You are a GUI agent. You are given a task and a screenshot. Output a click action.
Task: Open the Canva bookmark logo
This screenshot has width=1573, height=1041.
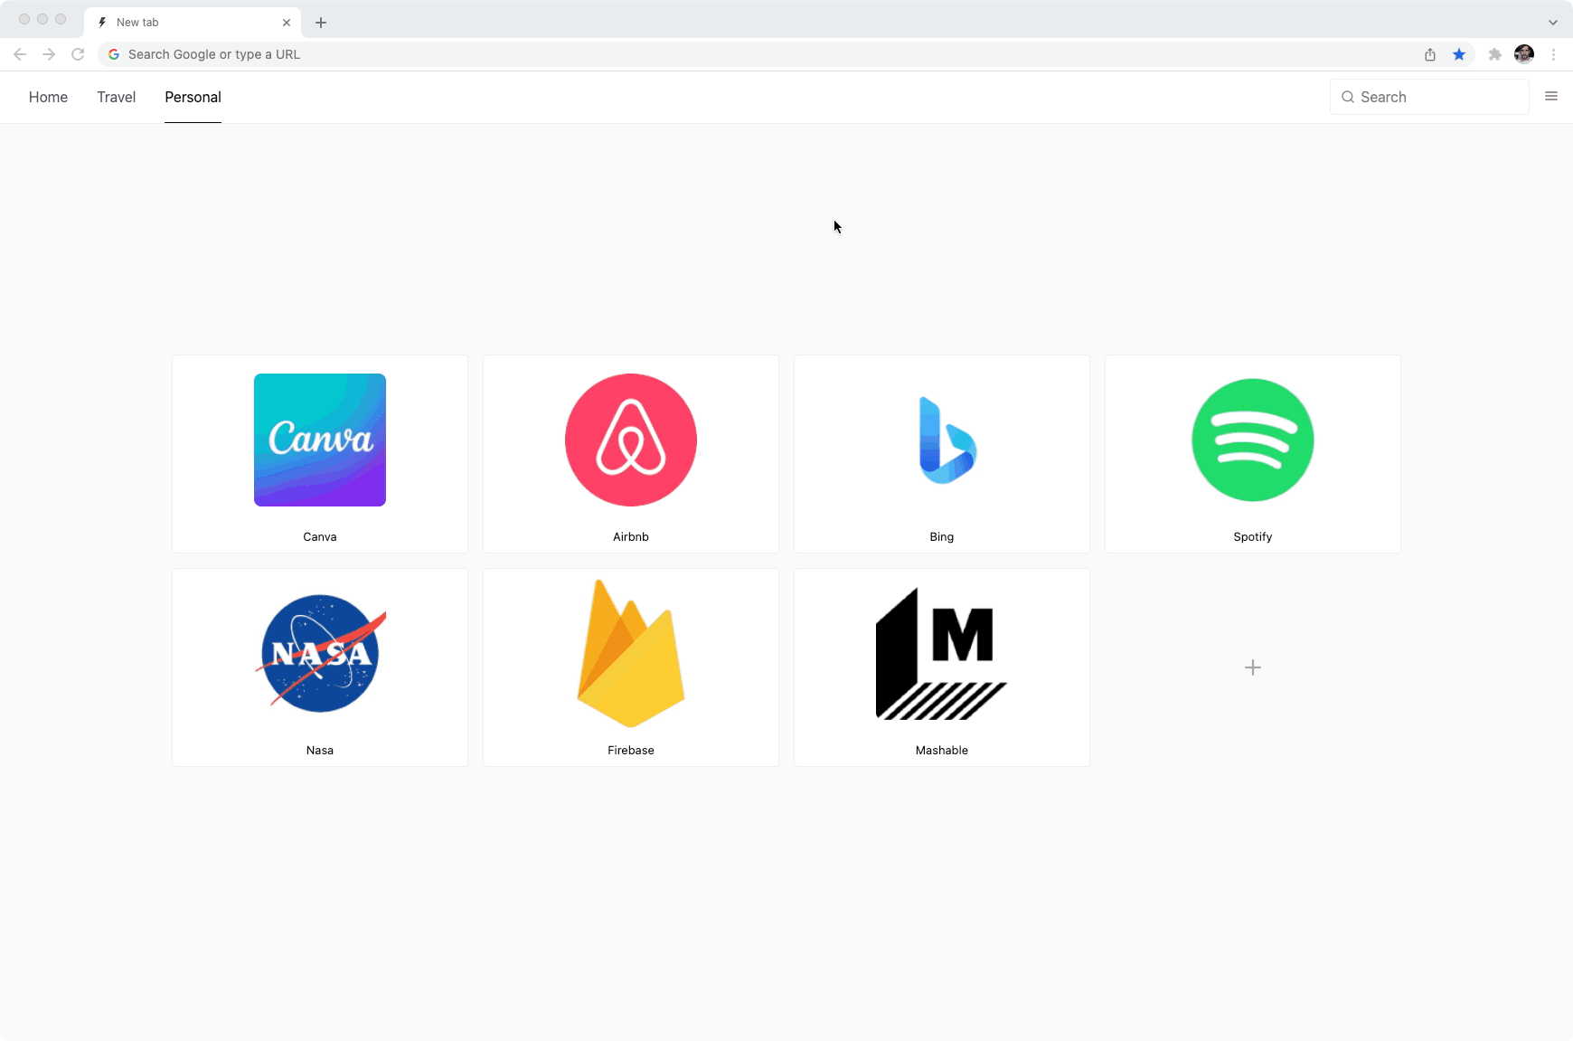tap(320, 440)
